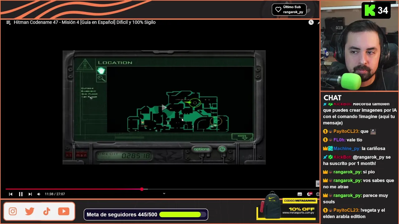399x224 pixels.
Task: Click upper green target circle on map
Action: pos(195,103)
